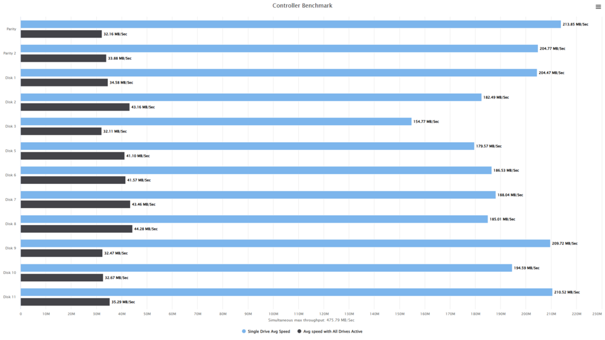Click Disk 5 179.57 MB/Sec blue bar
The image size is (605, 340).
pos(247,146)
